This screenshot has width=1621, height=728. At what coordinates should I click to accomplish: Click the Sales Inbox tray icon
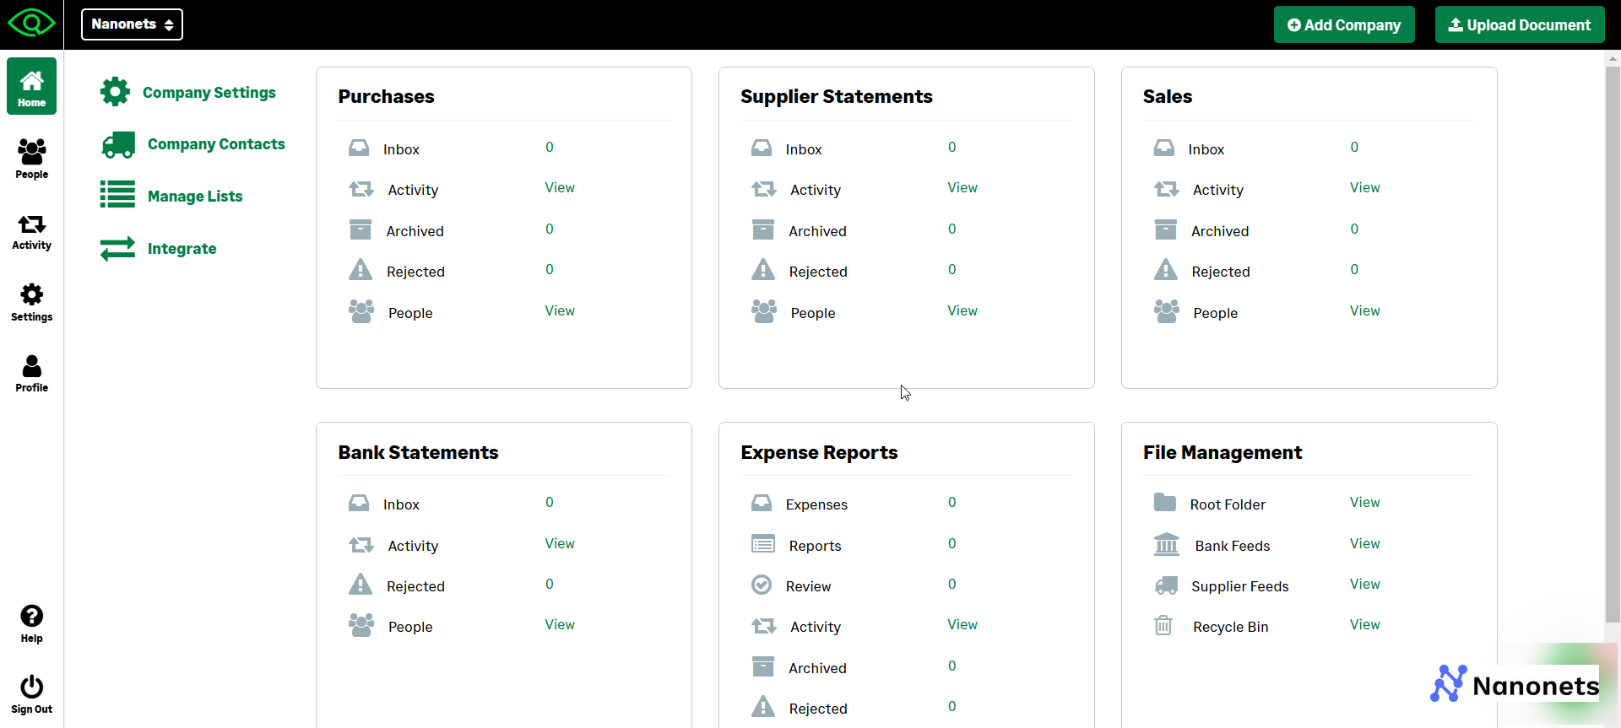[1164, 148]
